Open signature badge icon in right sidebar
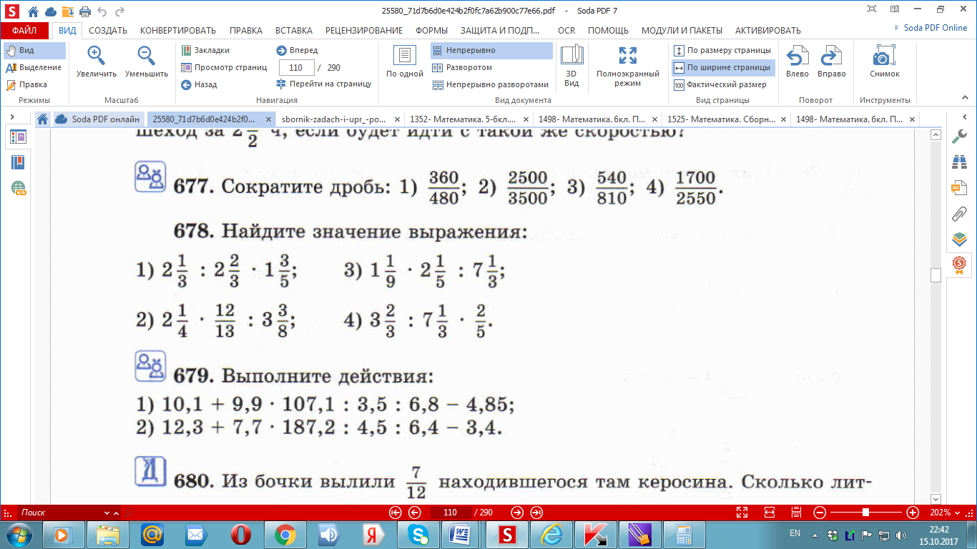977x549 pixels. tap(959, 264)
